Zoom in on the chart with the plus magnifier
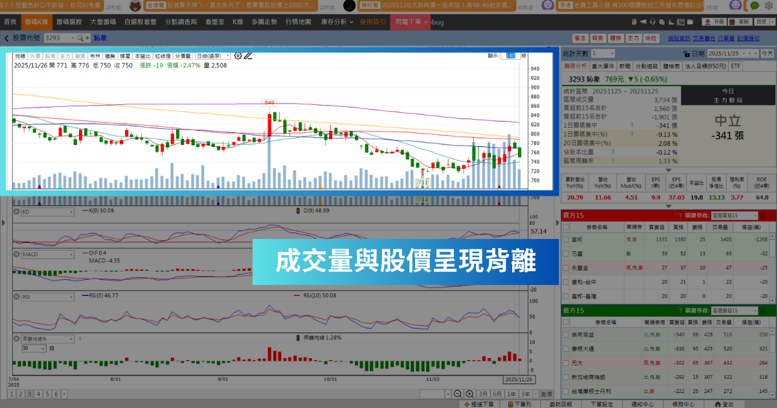Viewport: 777px width, 408px height. [468, 394]
